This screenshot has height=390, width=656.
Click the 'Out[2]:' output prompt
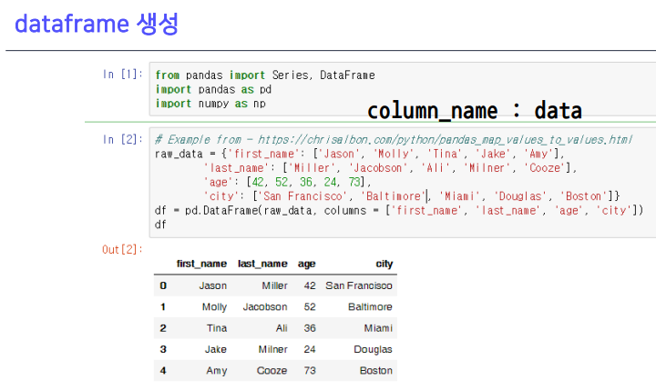[x=122, y=250]
